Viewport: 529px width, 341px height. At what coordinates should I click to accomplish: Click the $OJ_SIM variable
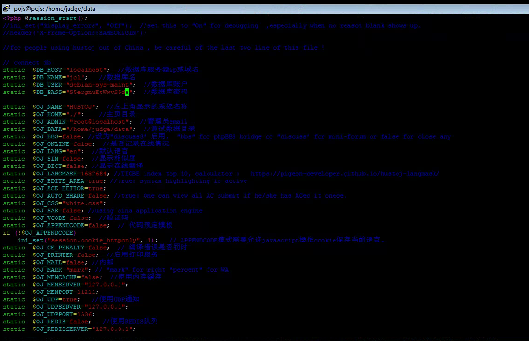point(45,159)
